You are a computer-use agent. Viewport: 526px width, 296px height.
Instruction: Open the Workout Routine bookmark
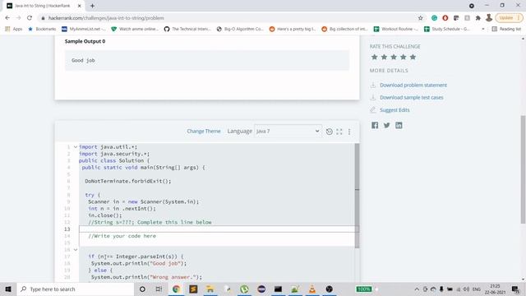pyautogui.click(x=396, y=29)
